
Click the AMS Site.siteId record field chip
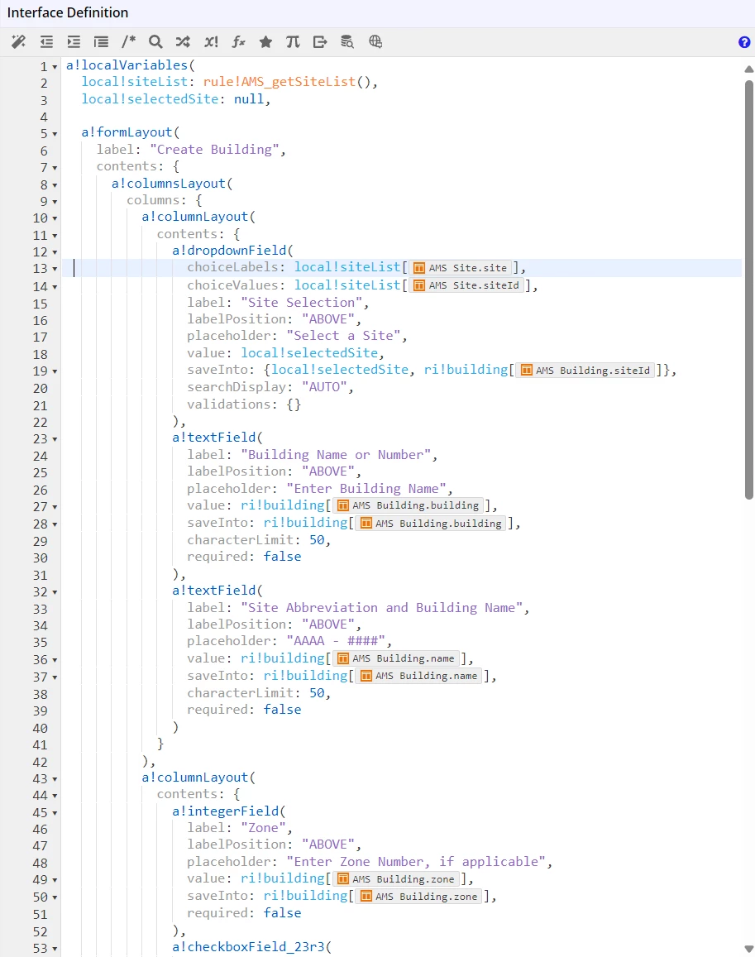click(466, 285)
